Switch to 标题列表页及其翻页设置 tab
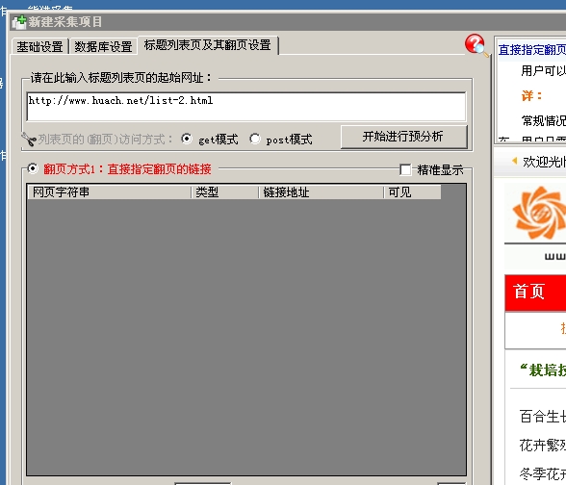Screen dimensions: 566x485 208,45
